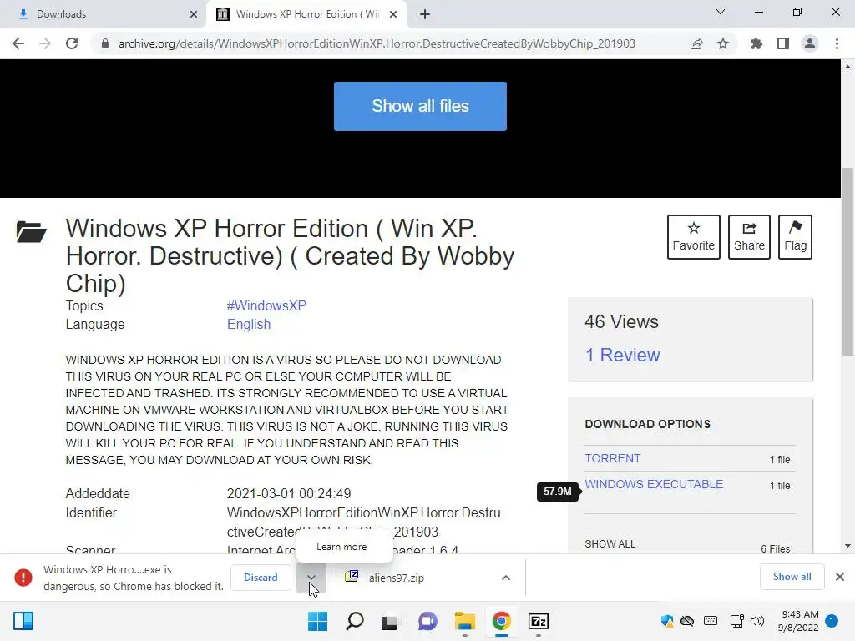Screen dimensions: 855x641
Task: Open Windows Security tray icon
Action: (x=666, y=621)
